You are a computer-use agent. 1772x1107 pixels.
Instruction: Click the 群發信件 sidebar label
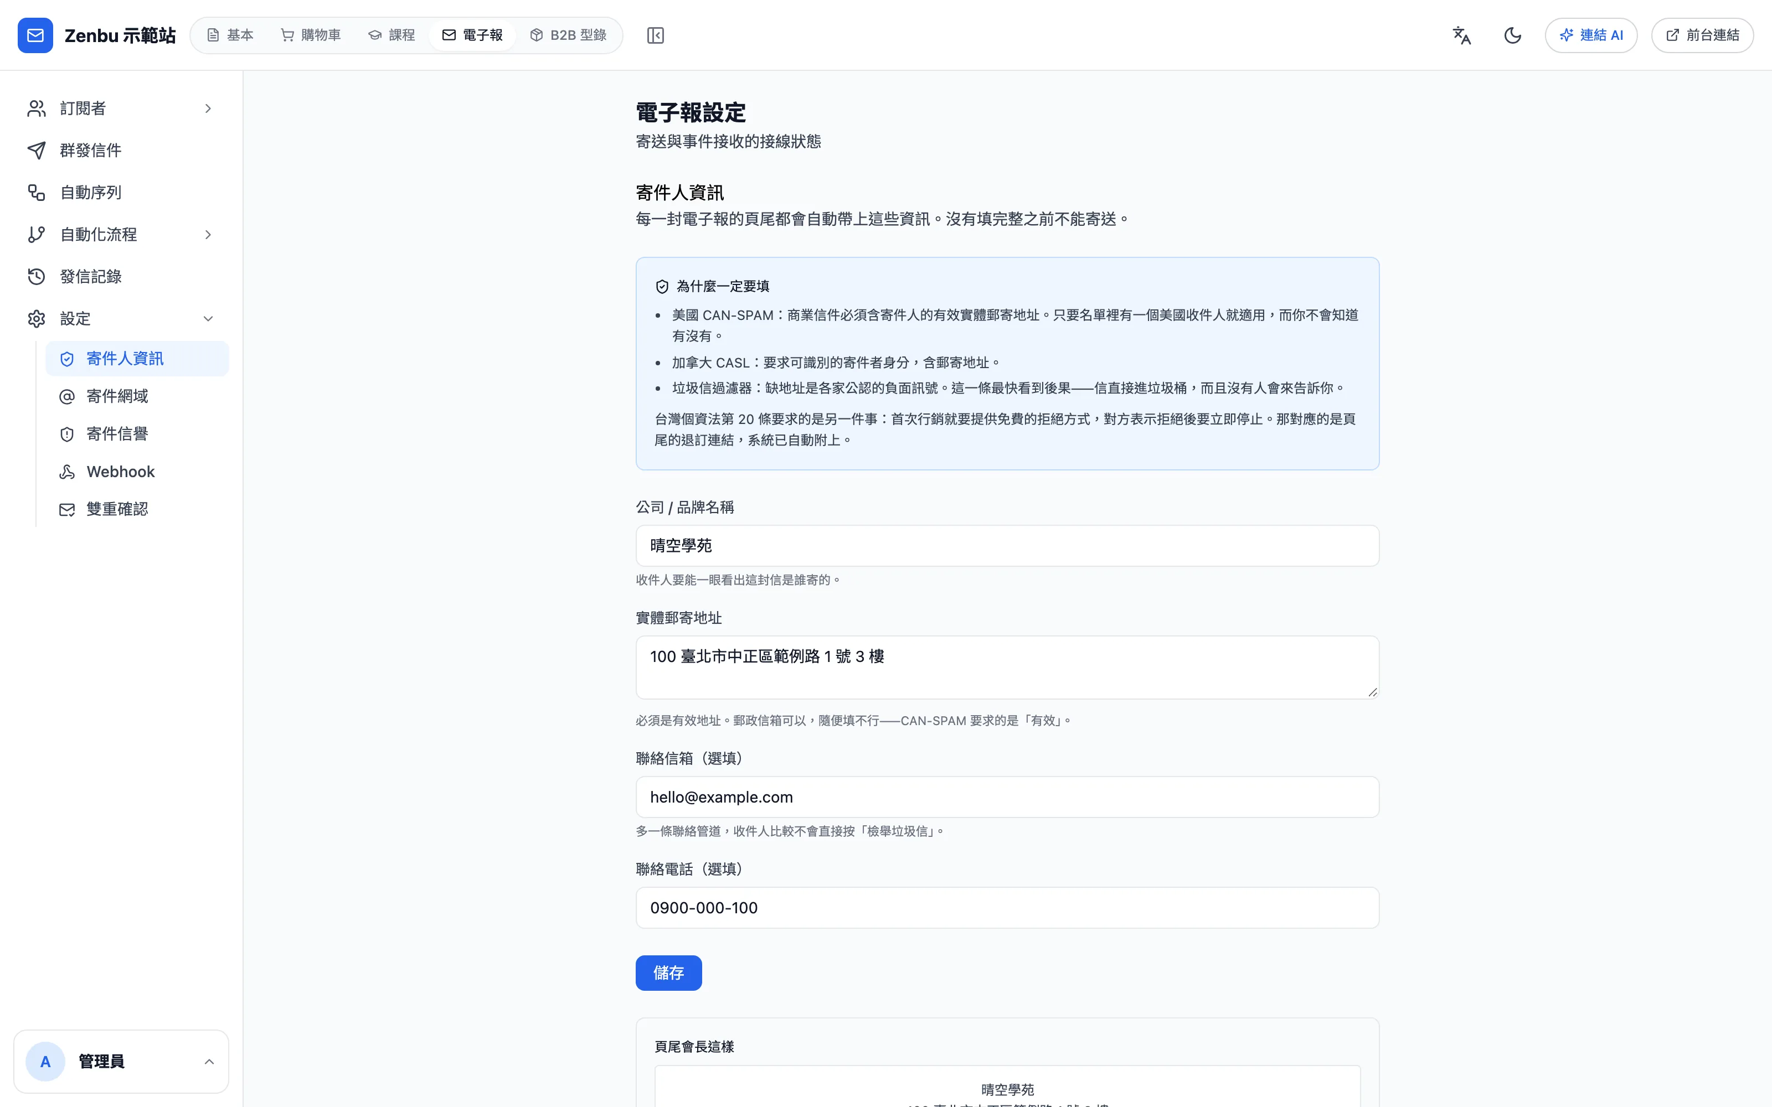(x=91, y=150)
